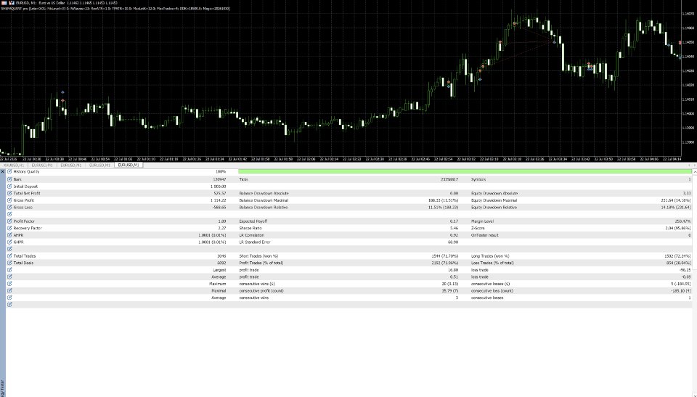Click the Equity Drawdown Relative label

494,207
